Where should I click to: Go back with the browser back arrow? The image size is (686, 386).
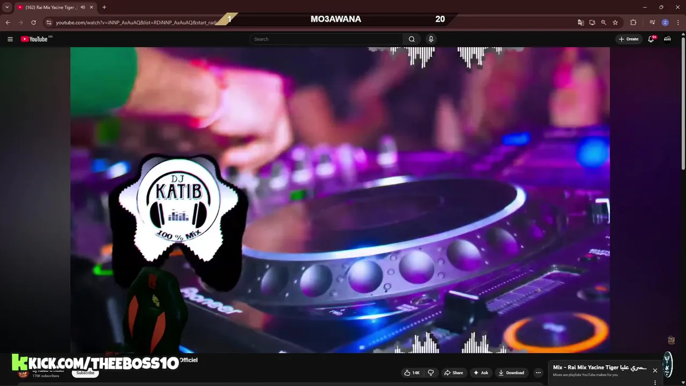coord(8,23)
